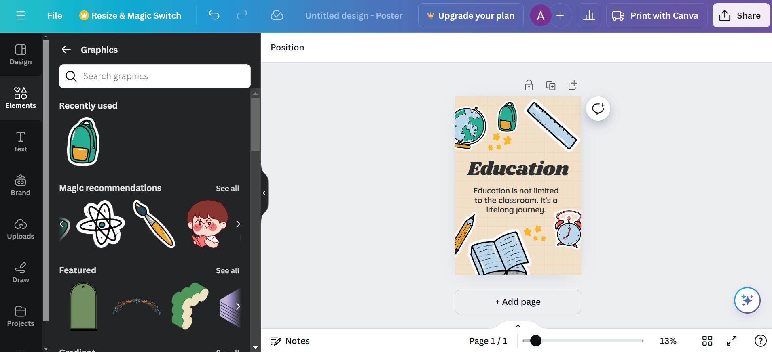Screen dimensions: 772x352
Task: Open the Draw tool in sidebar
Action: tap(21, 272)
